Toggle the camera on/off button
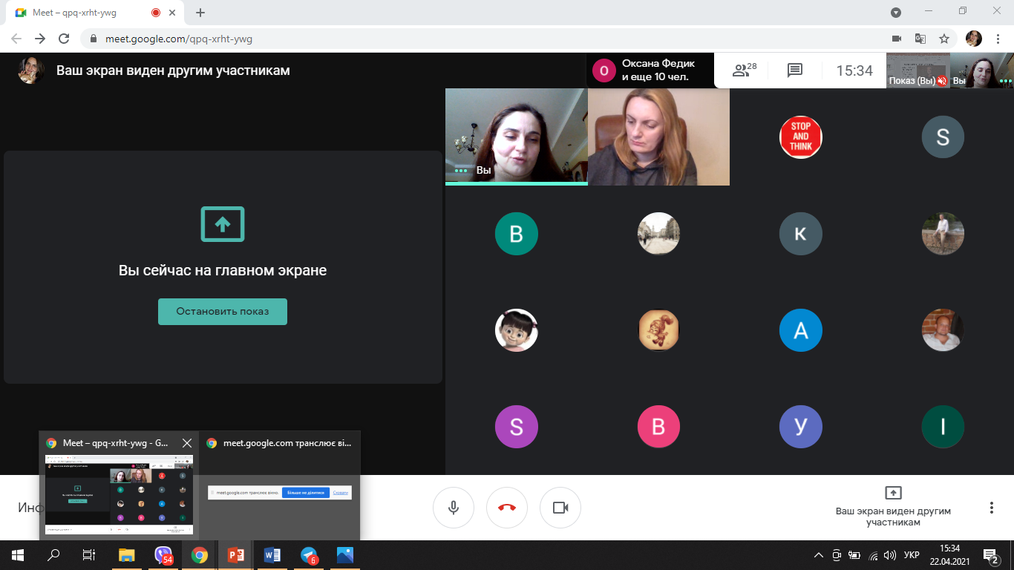The height and width of the screenshot is (570, 1014). click(x=560, y=508)
